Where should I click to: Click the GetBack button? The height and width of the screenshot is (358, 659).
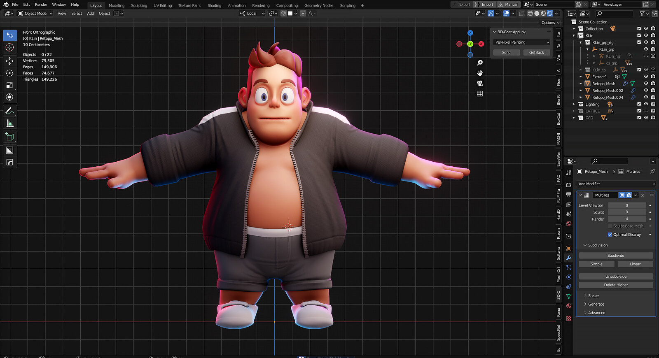tap(537, 53)
